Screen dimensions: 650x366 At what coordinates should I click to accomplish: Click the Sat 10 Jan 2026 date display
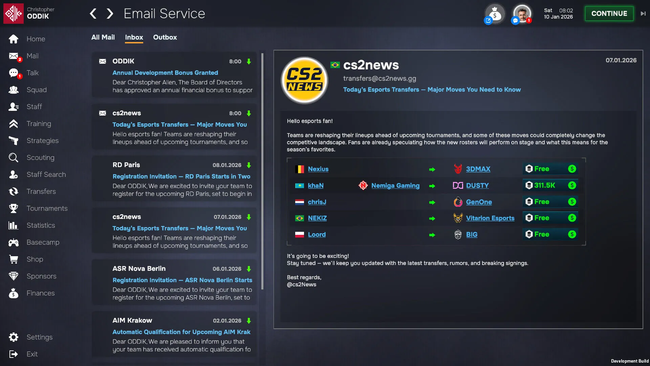(558, 14)
